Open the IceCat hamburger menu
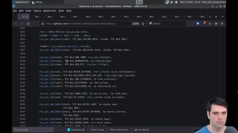This screenshot has height=133, width=238. pyautogui.click(x=222, y=24)
